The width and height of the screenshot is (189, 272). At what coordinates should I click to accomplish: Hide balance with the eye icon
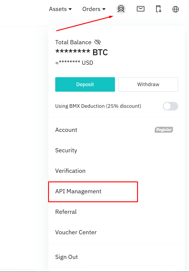click(x=97, y=42)
